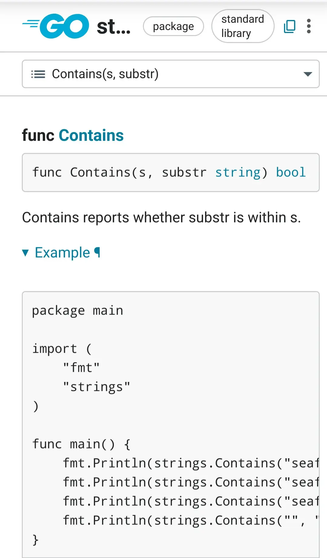Click the Example link text
327x558 pixels.
pos(62,253)
